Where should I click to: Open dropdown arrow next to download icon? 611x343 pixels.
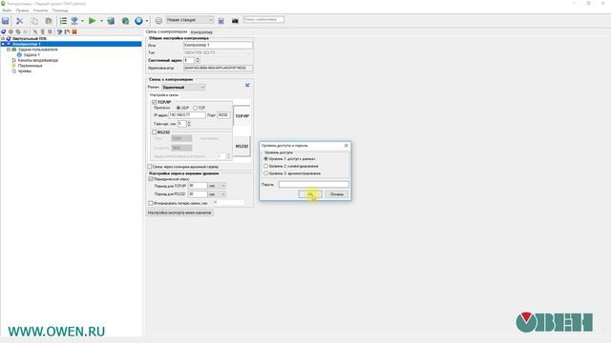pos(82,21)
